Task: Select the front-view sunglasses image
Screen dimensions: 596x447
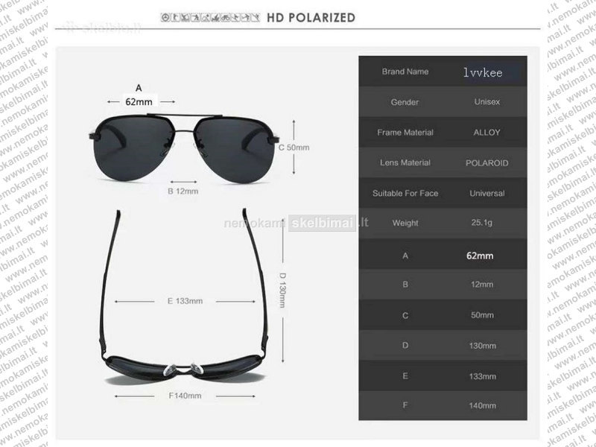Action: click(184, 148)
